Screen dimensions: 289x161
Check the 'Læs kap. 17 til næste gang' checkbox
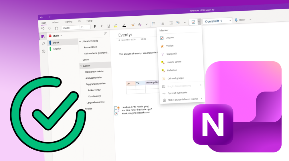tap(116, 108)
